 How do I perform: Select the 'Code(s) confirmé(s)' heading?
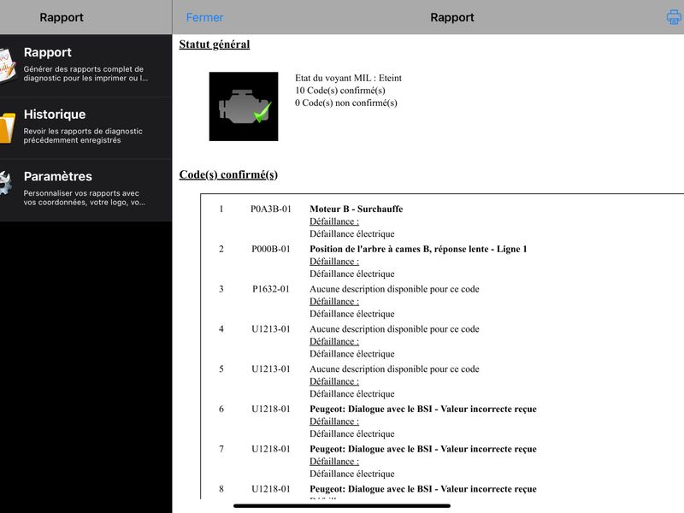coord(228,174)
